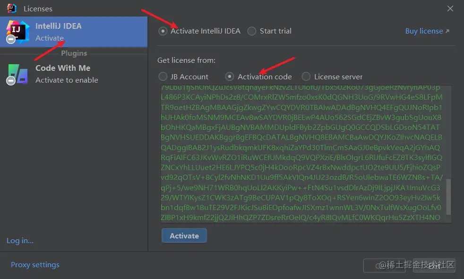464x279 pixels.
Task: Switch to Start trial option
Action: pyautogui.click(x=251, y=31)
